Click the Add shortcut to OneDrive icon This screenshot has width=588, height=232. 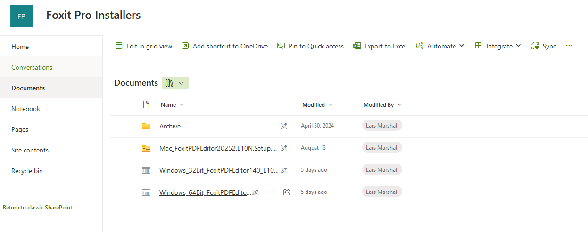[x=185, y=46]
